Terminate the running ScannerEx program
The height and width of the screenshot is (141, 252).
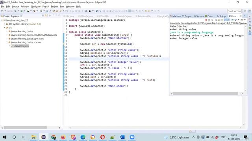[x=206, y=20]
